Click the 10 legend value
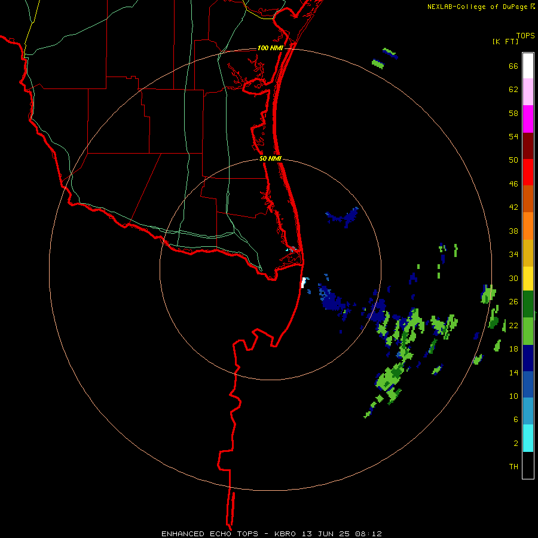The height and width of the screenshot is (538, 538). pos(513,396)
